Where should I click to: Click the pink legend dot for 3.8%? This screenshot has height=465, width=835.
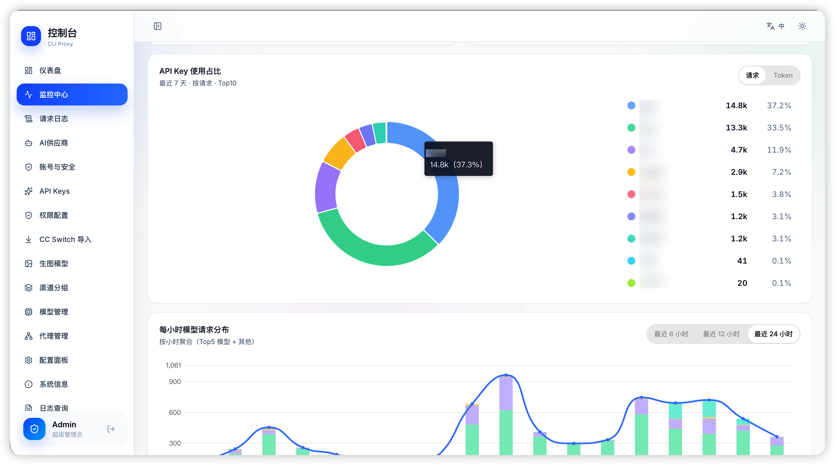click(631, 194)
